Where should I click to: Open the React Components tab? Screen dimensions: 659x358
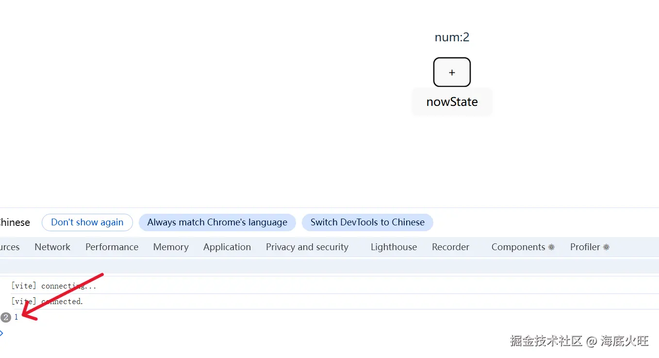pos(523,247)
